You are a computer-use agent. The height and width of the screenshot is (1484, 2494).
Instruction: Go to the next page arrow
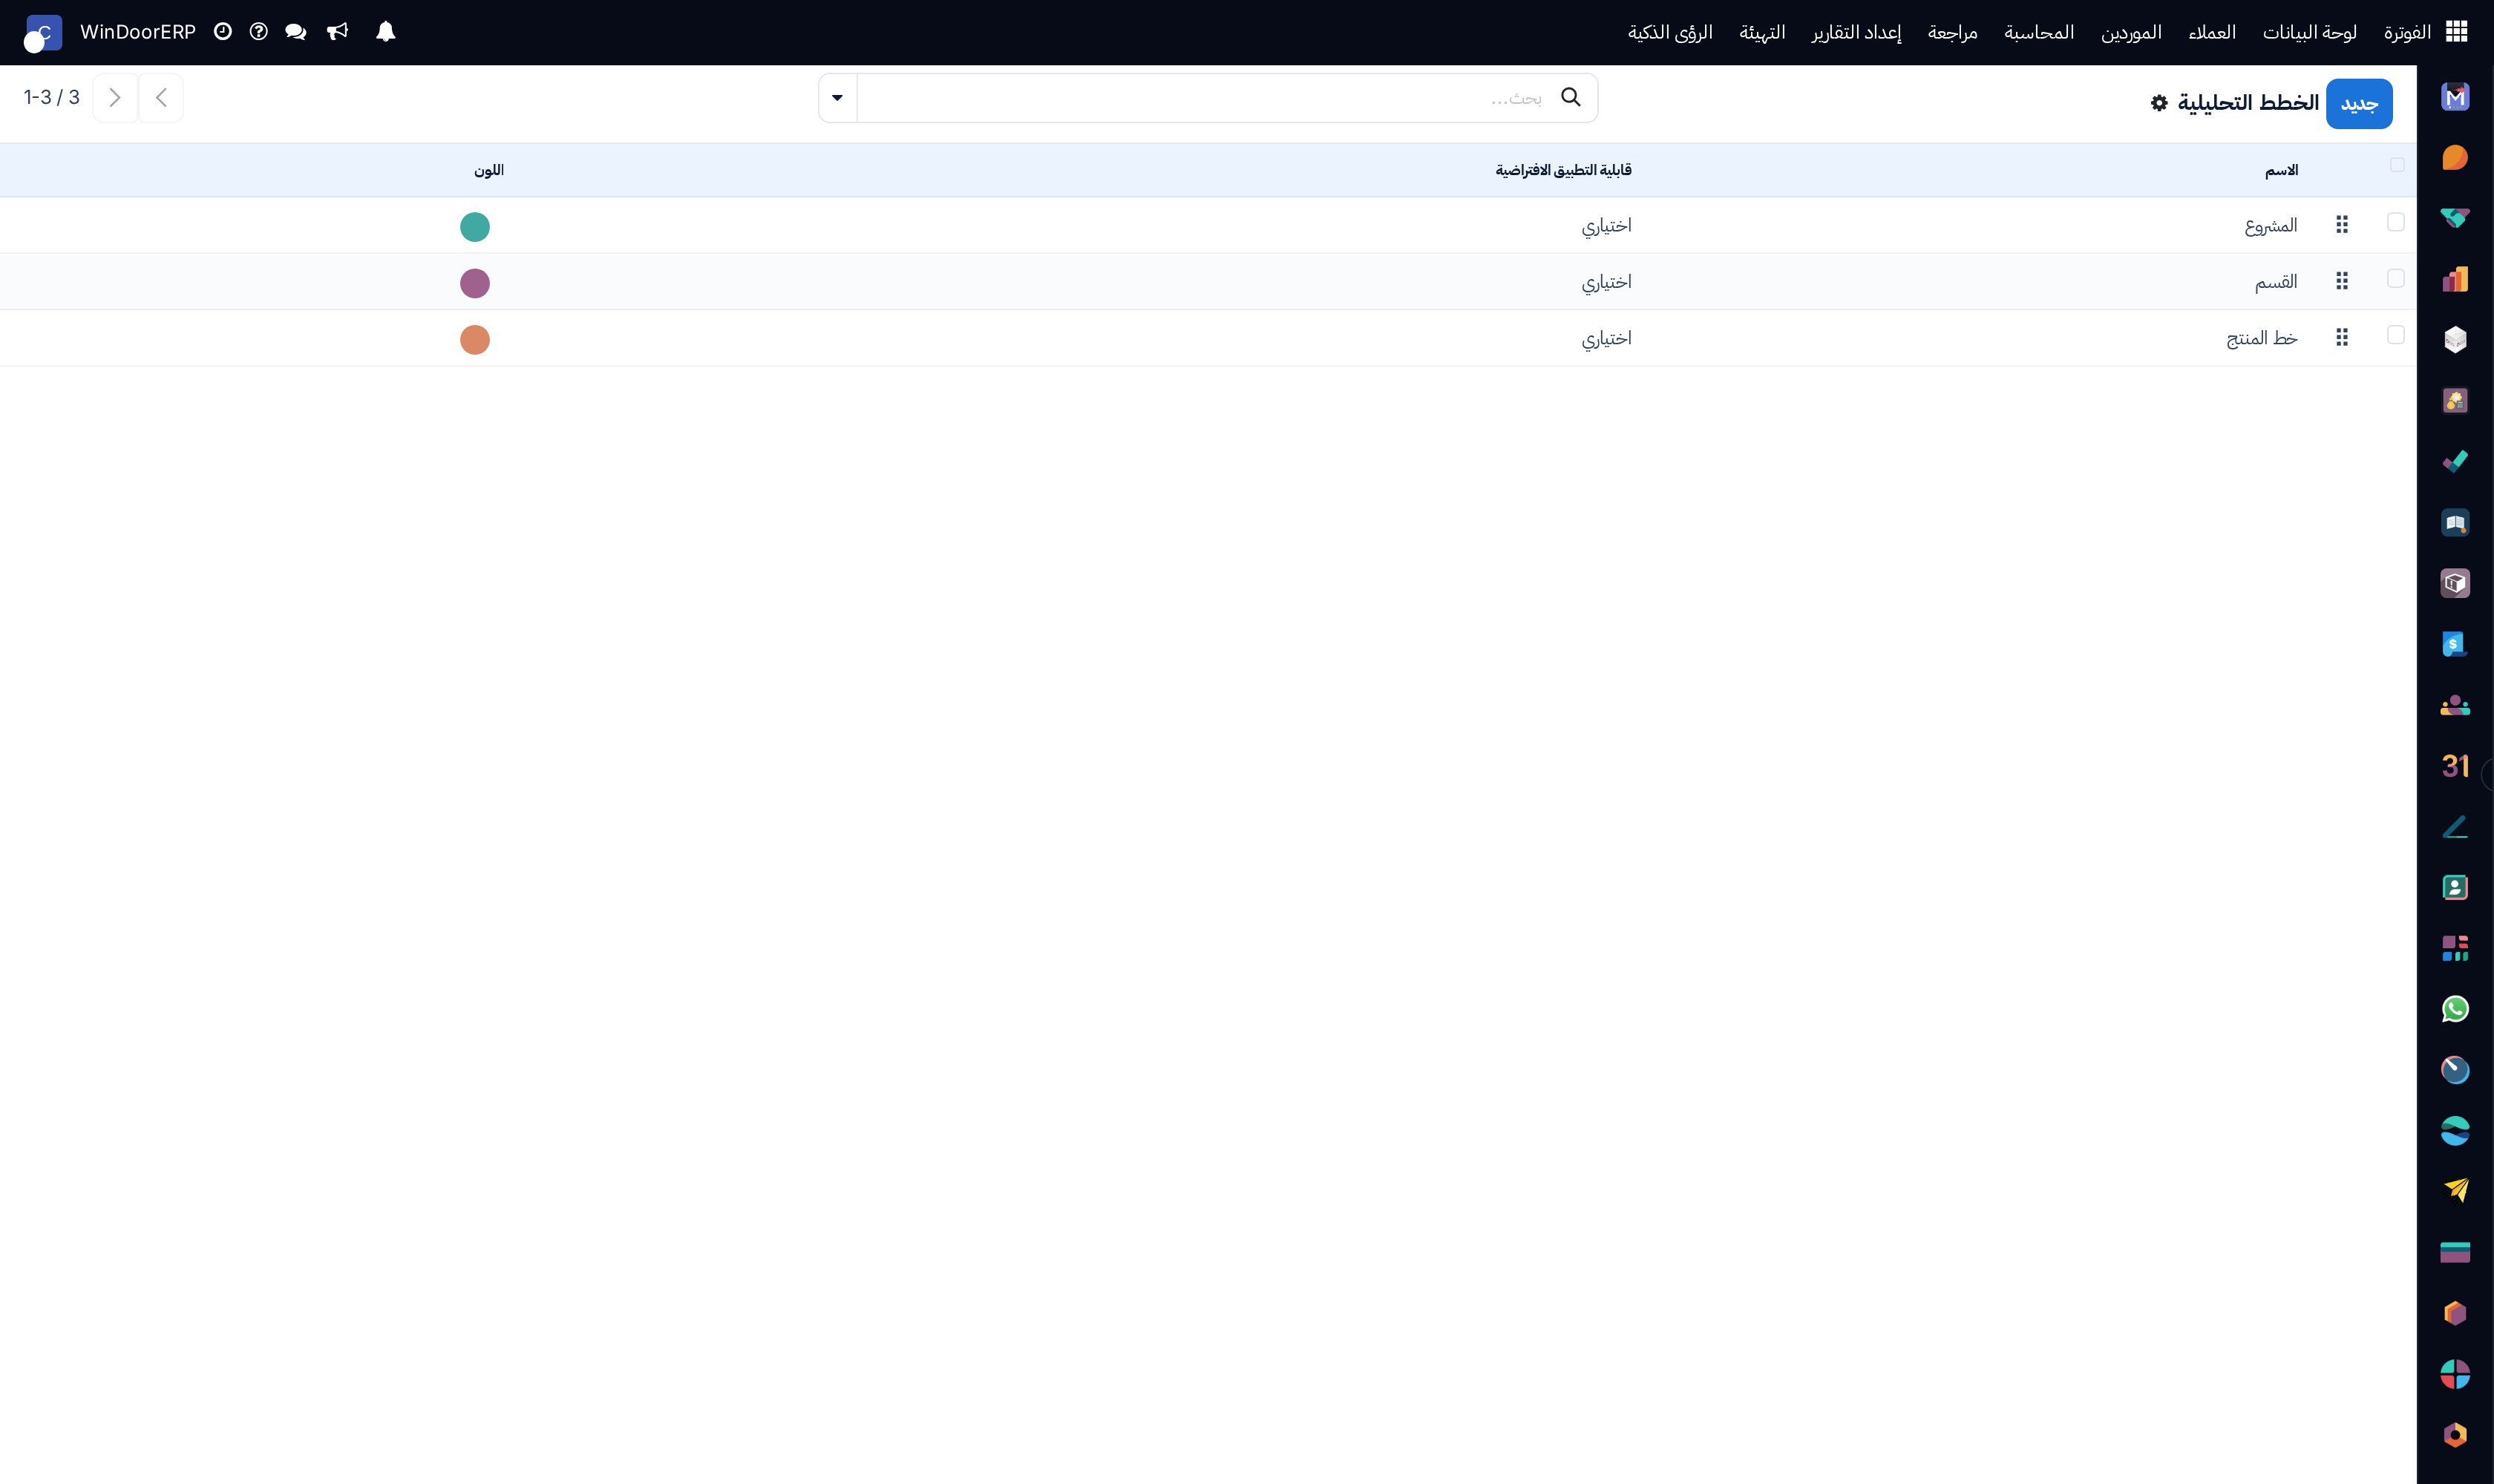[115, 98]
